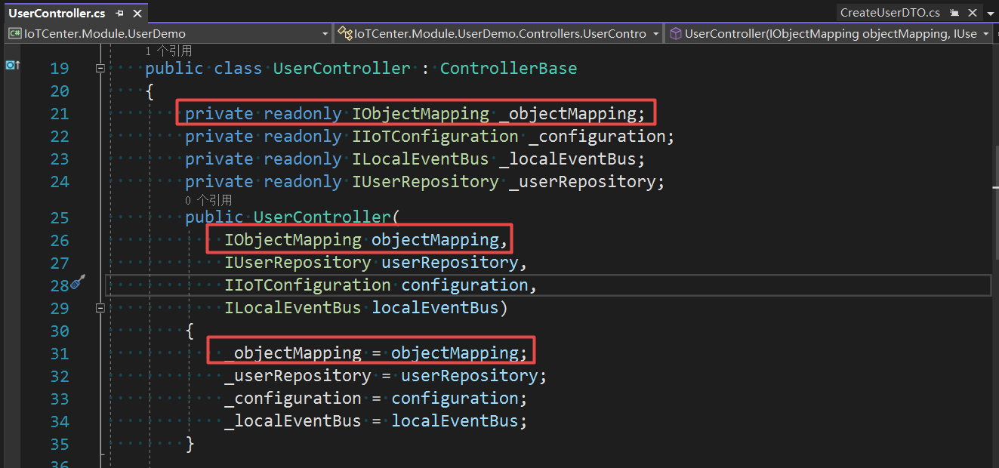Open the screwdriver quick actions on line 28
Viewport: 999px width, 468px height.
[77, 283]
